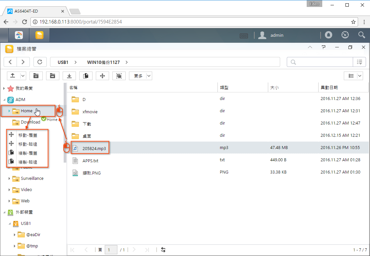Click the help question mark in File Explorer
Viewport: 370px width, 256px height.
[x=324, y=47]
